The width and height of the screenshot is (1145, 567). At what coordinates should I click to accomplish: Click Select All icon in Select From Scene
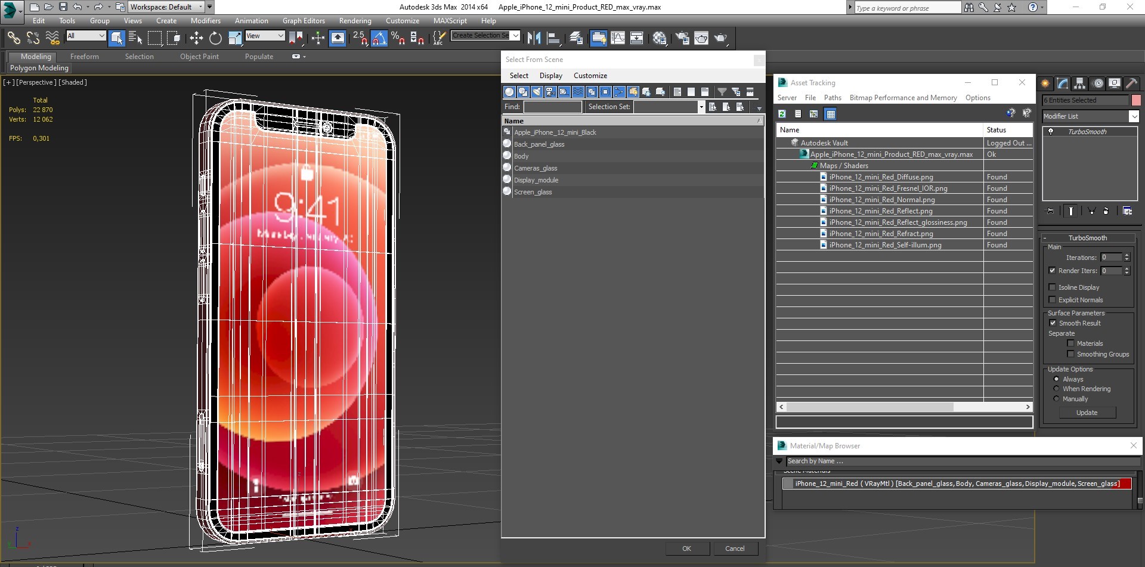point(677,91)
